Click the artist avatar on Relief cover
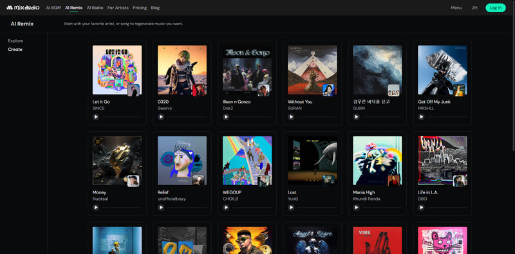Image resolution: width=515 pixels, height=254 pixels. [x=198, y=181]
